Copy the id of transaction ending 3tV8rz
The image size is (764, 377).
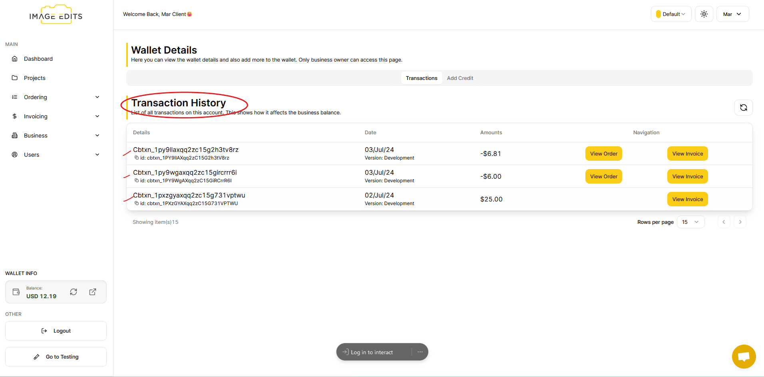[137, 158]
